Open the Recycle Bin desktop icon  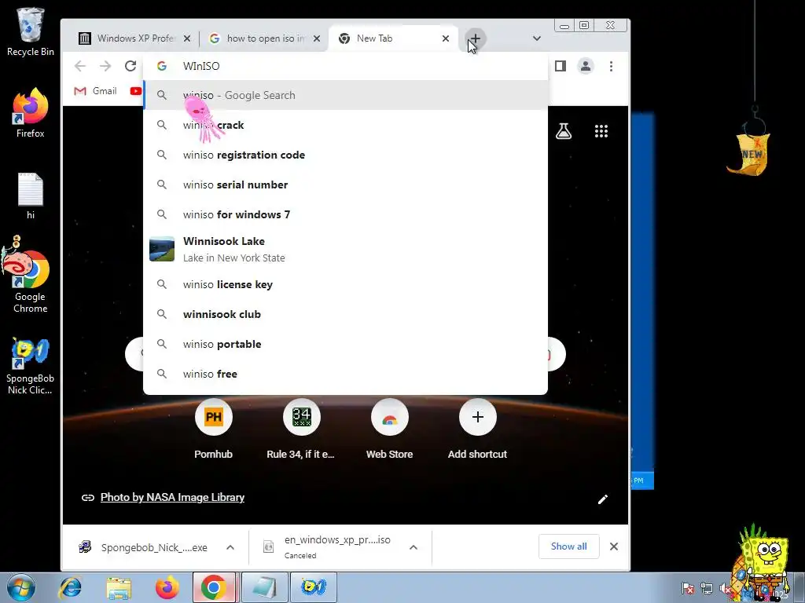tap(31, 31)
